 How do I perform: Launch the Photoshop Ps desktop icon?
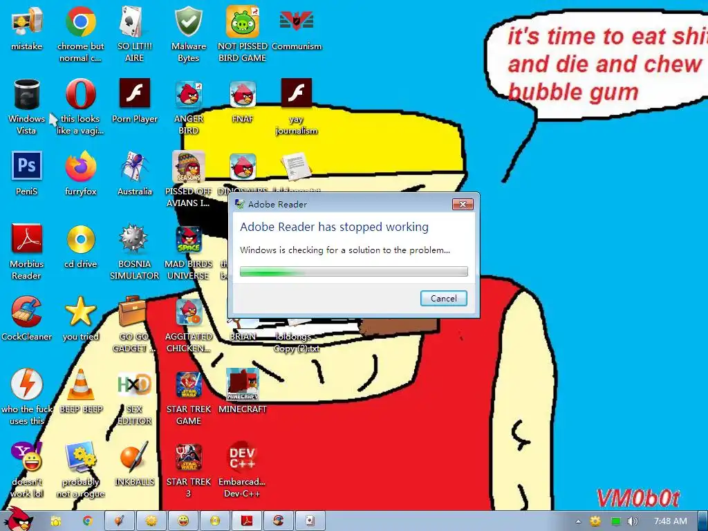click(27, 174)
